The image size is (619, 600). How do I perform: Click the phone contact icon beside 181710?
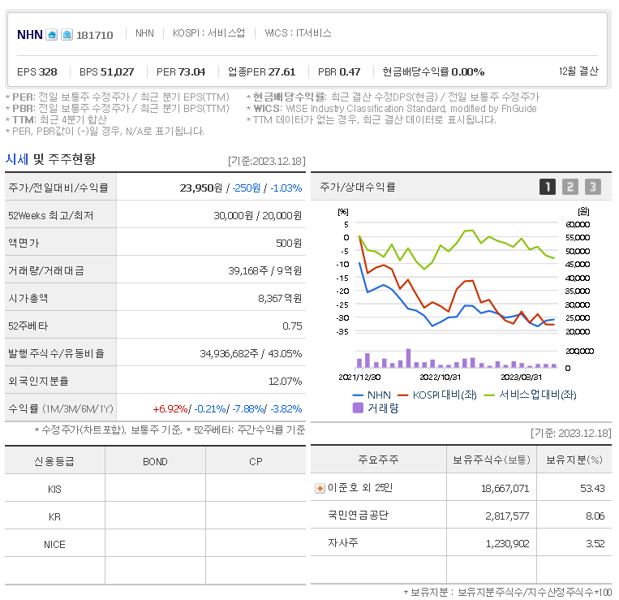coord(67,35)
